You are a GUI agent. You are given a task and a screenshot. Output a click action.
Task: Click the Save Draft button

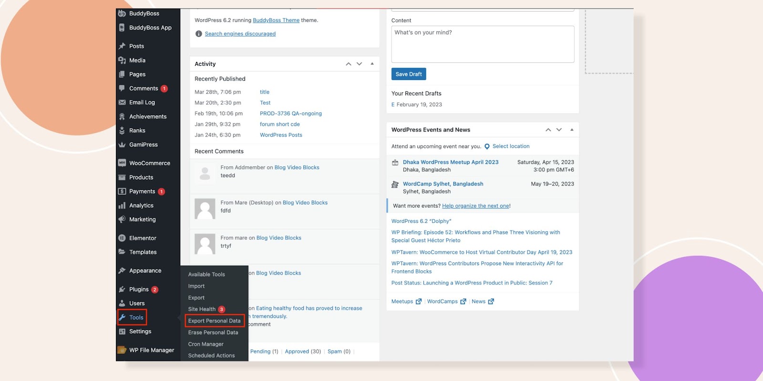(409, 74)
